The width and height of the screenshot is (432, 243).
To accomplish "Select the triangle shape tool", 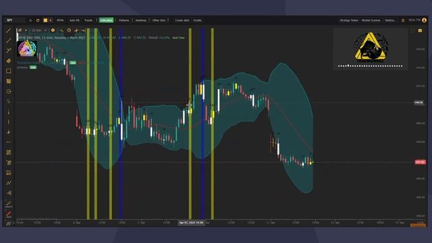I will (9, 193).
